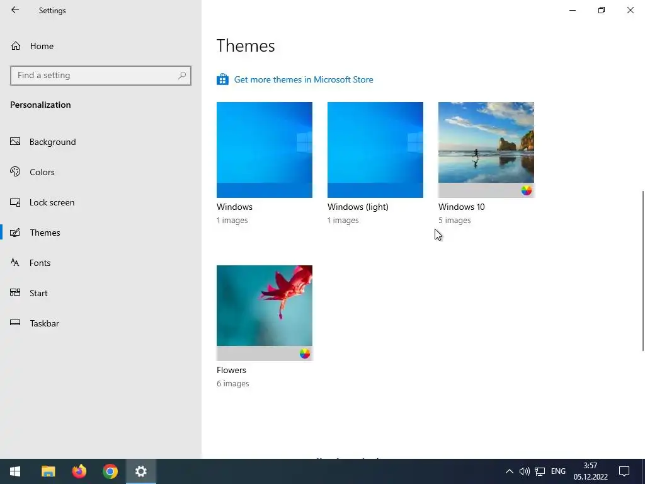Click the '5 images' text
Screen dimensions: 645x484
click(x=455, y=220)
